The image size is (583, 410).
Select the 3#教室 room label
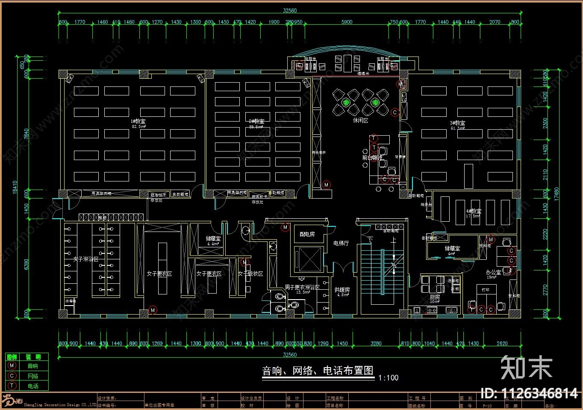click(457, 123)
